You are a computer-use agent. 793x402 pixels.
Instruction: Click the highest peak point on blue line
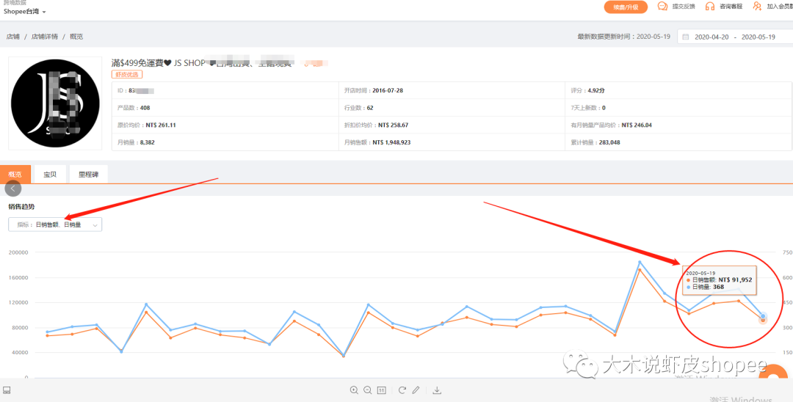coord(640,262)
